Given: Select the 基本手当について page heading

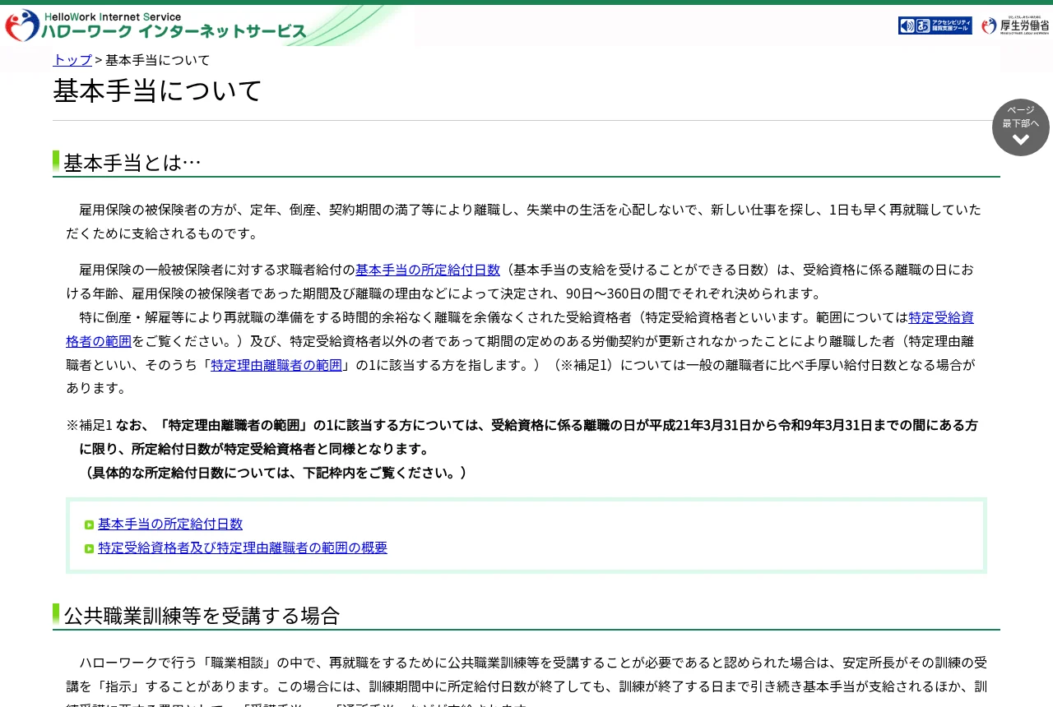Looking at the screenshot, I should (x=158, y=90).
